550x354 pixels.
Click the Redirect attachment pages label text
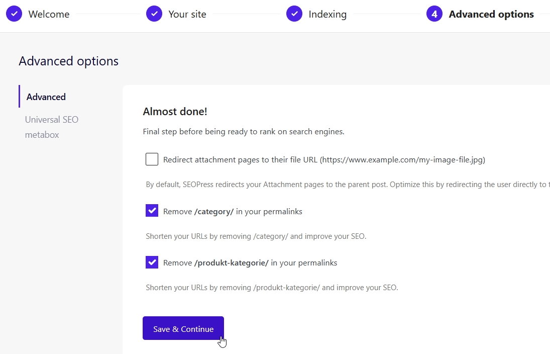324,160
